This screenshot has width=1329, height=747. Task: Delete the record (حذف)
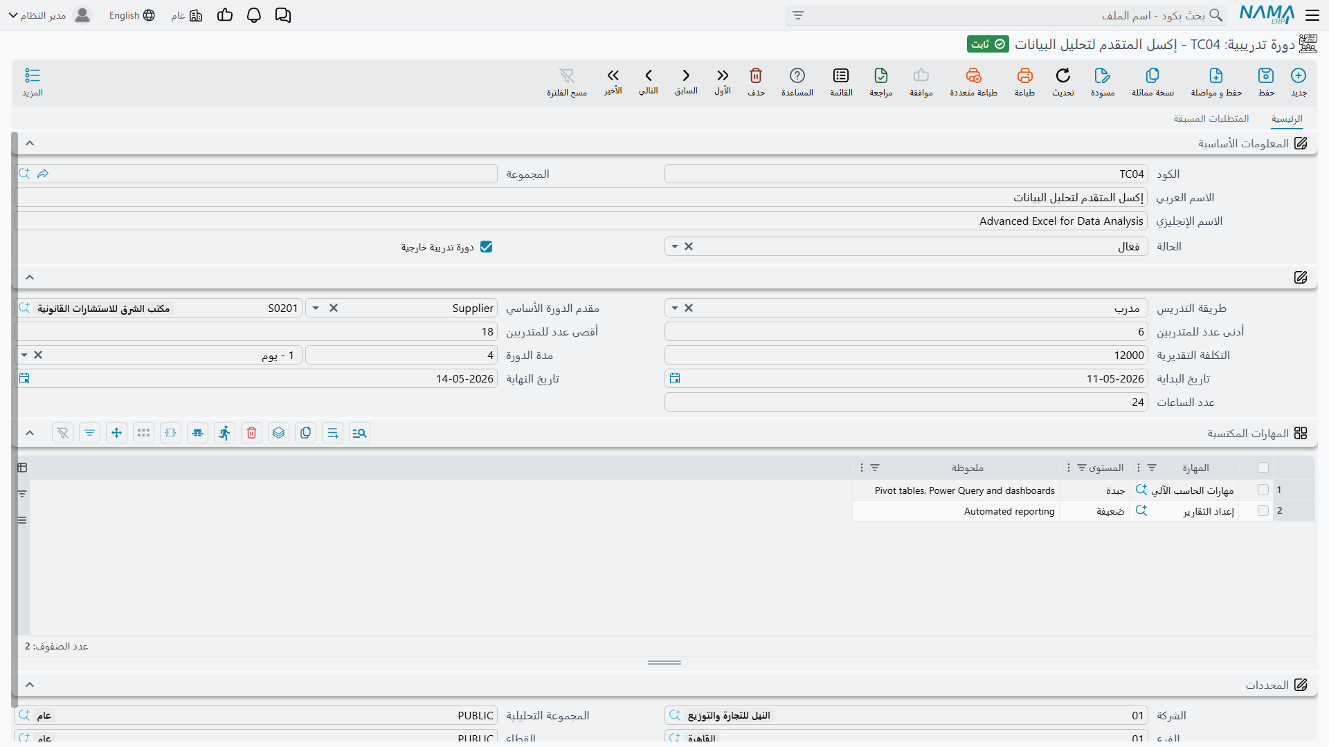pos(756,82)
